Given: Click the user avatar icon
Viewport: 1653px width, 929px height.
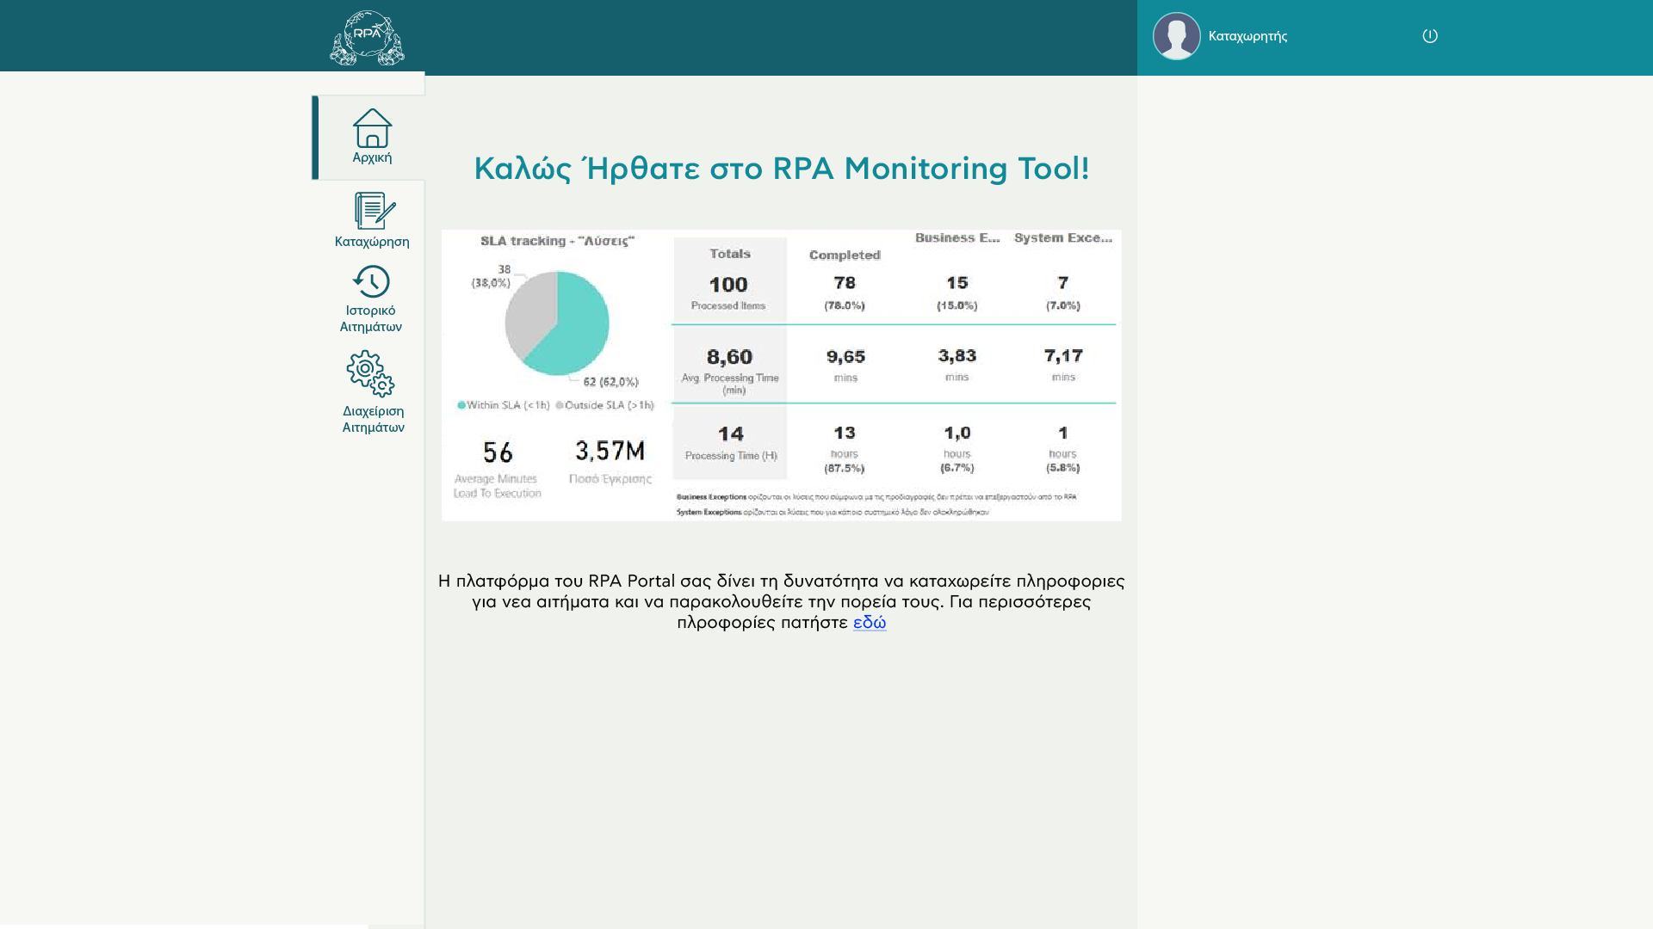Looking at the screenshot, I should (1176, 36).
